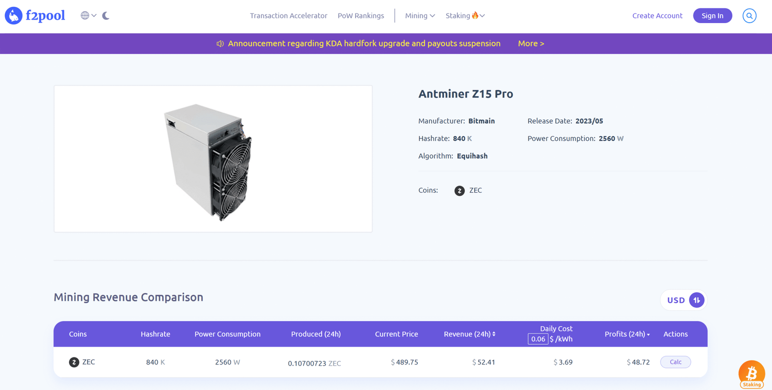
Task: Go to PoW Rankings
Action: coord(361,15)
